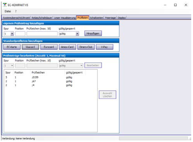The width and height of the screenshot is (193, 142).
Task: Click the edit section Prüfzeichen field
Action: coord(42,66)
